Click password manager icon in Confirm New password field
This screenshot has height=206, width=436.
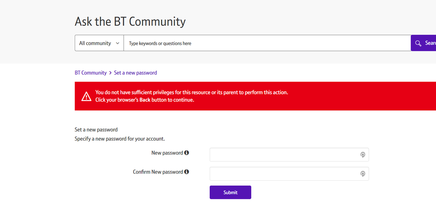click(x=363, y=174)
